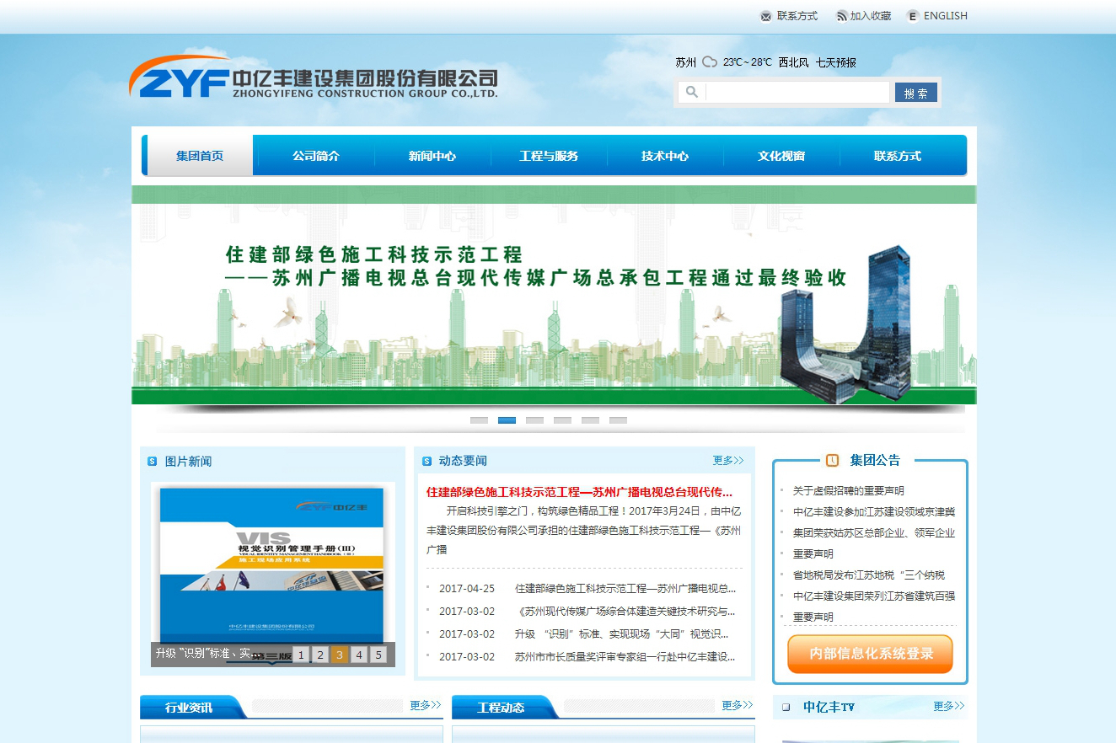Image resolution: width=1116 pixels, height=743 pixels.
Task: Click the 中亿丰TV section title
Action: pos(829,708)
